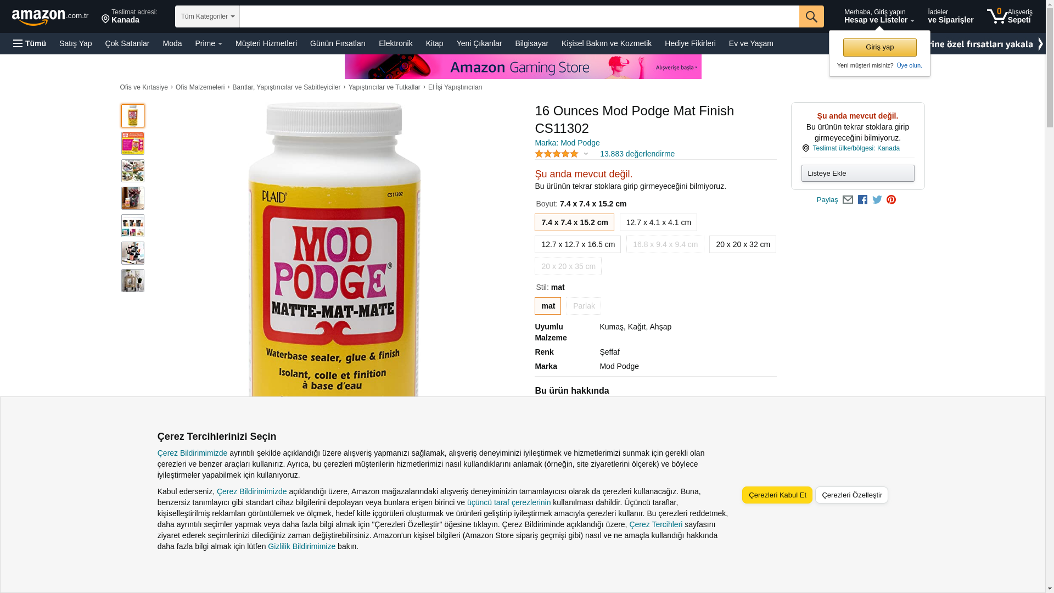This screenshot has height=593, width=1054.
Task: Open the Tümü hamburger menu
Action: (30, 43)
